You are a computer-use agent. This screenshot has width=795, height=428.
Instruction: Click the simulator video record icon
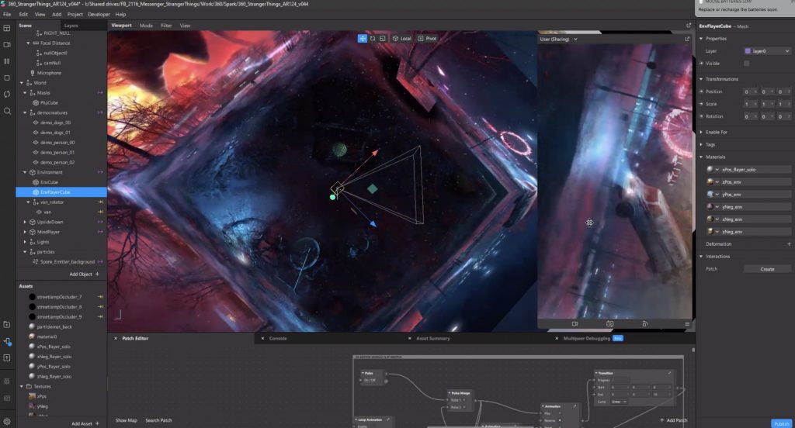pos(575,323)
